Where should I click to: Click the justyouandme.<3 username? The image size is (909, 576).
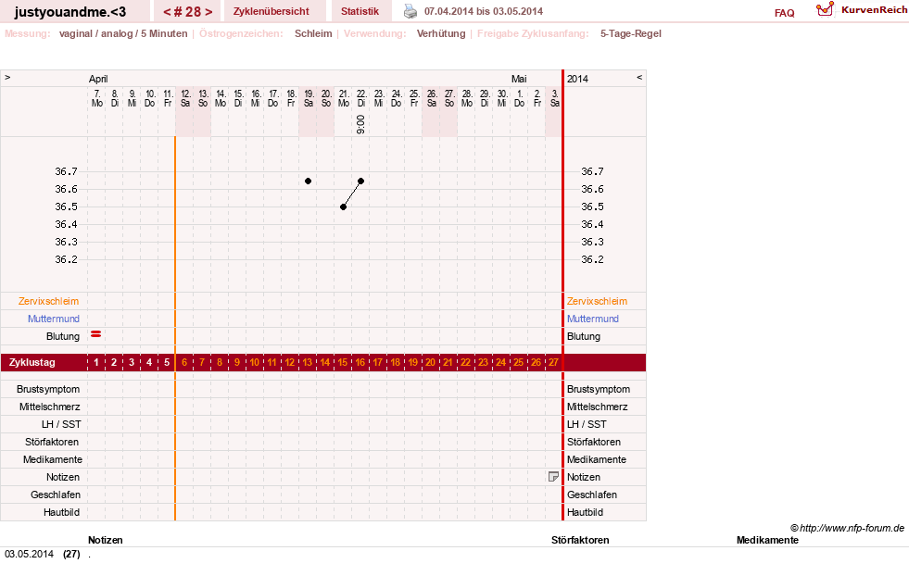coord(70,12)
